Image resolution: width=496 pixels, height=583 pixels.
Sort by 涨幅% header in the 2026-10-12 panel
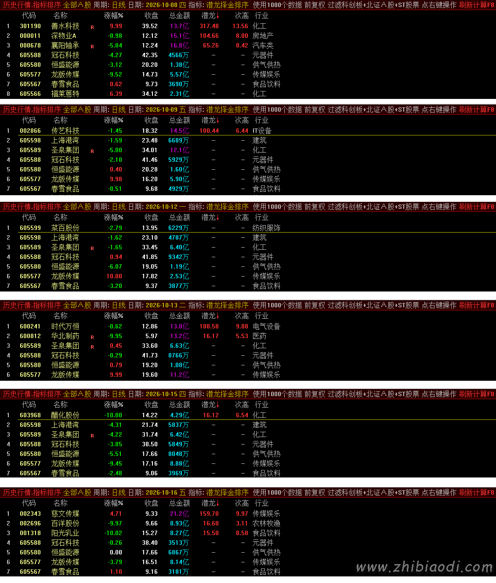pyautogui.click(x=113, y=217)
